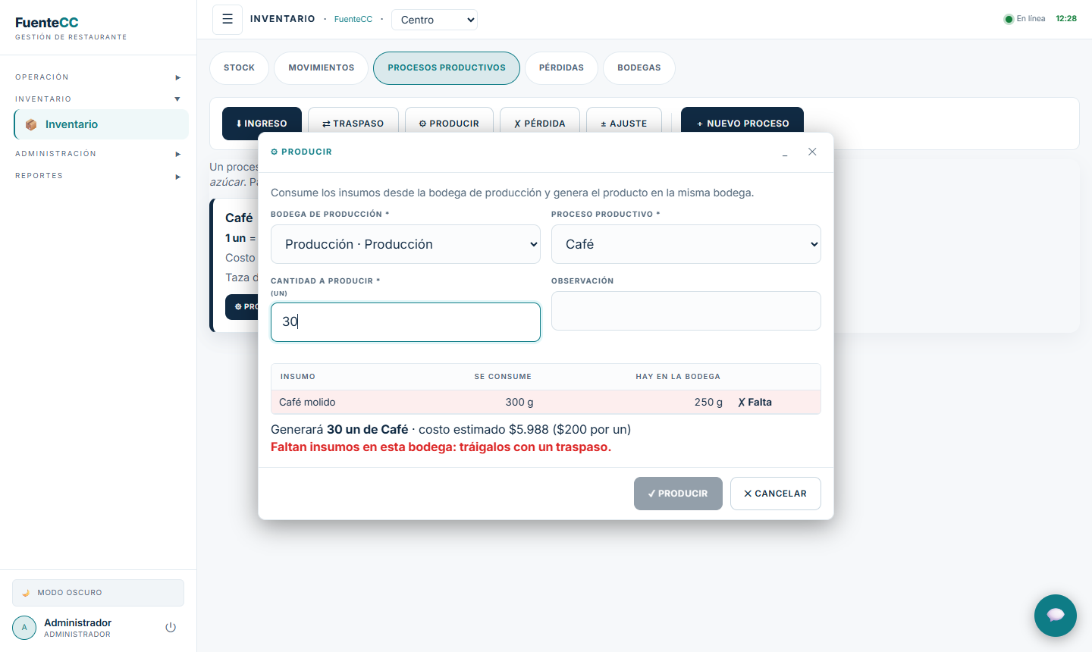Open the Bodegas tab
The height and width of the screenshot is (652, 1092).
click(639, 67)
